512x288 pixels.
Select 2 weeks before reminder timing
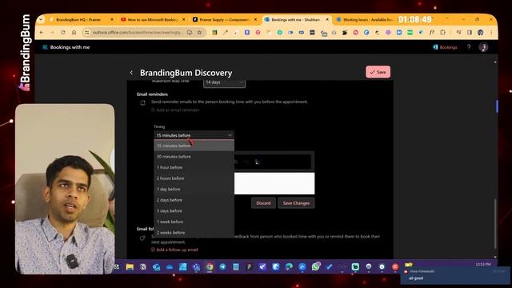pyautogui.click(x=194, y=233)
